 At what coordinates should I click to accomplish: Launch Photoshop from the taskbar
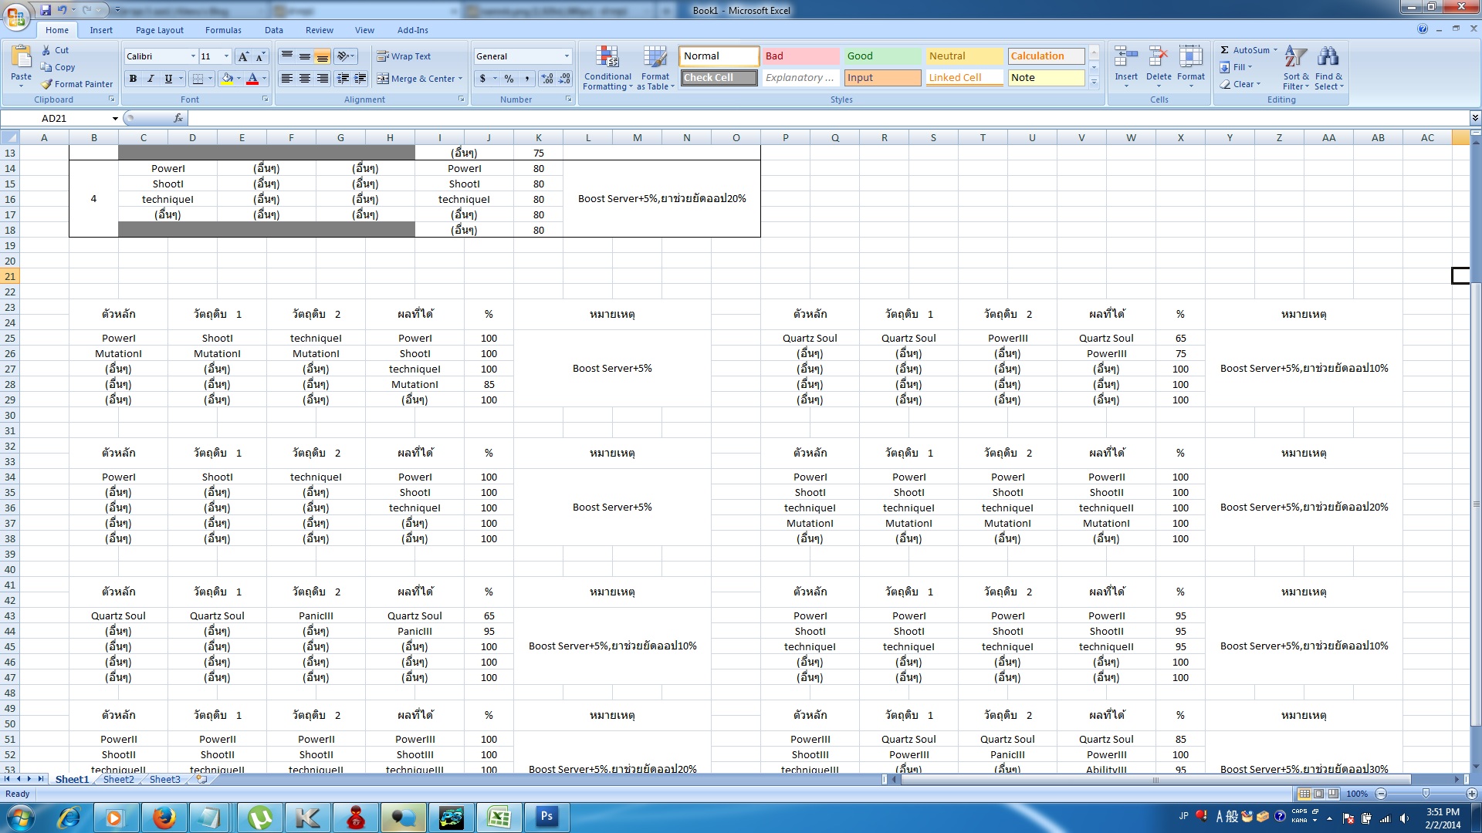(x=546, y=817)
